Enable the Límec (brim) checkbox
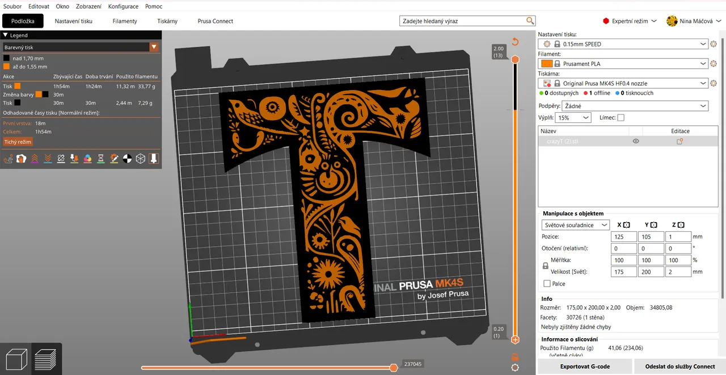The image size is (726, 375). (621, 118)
